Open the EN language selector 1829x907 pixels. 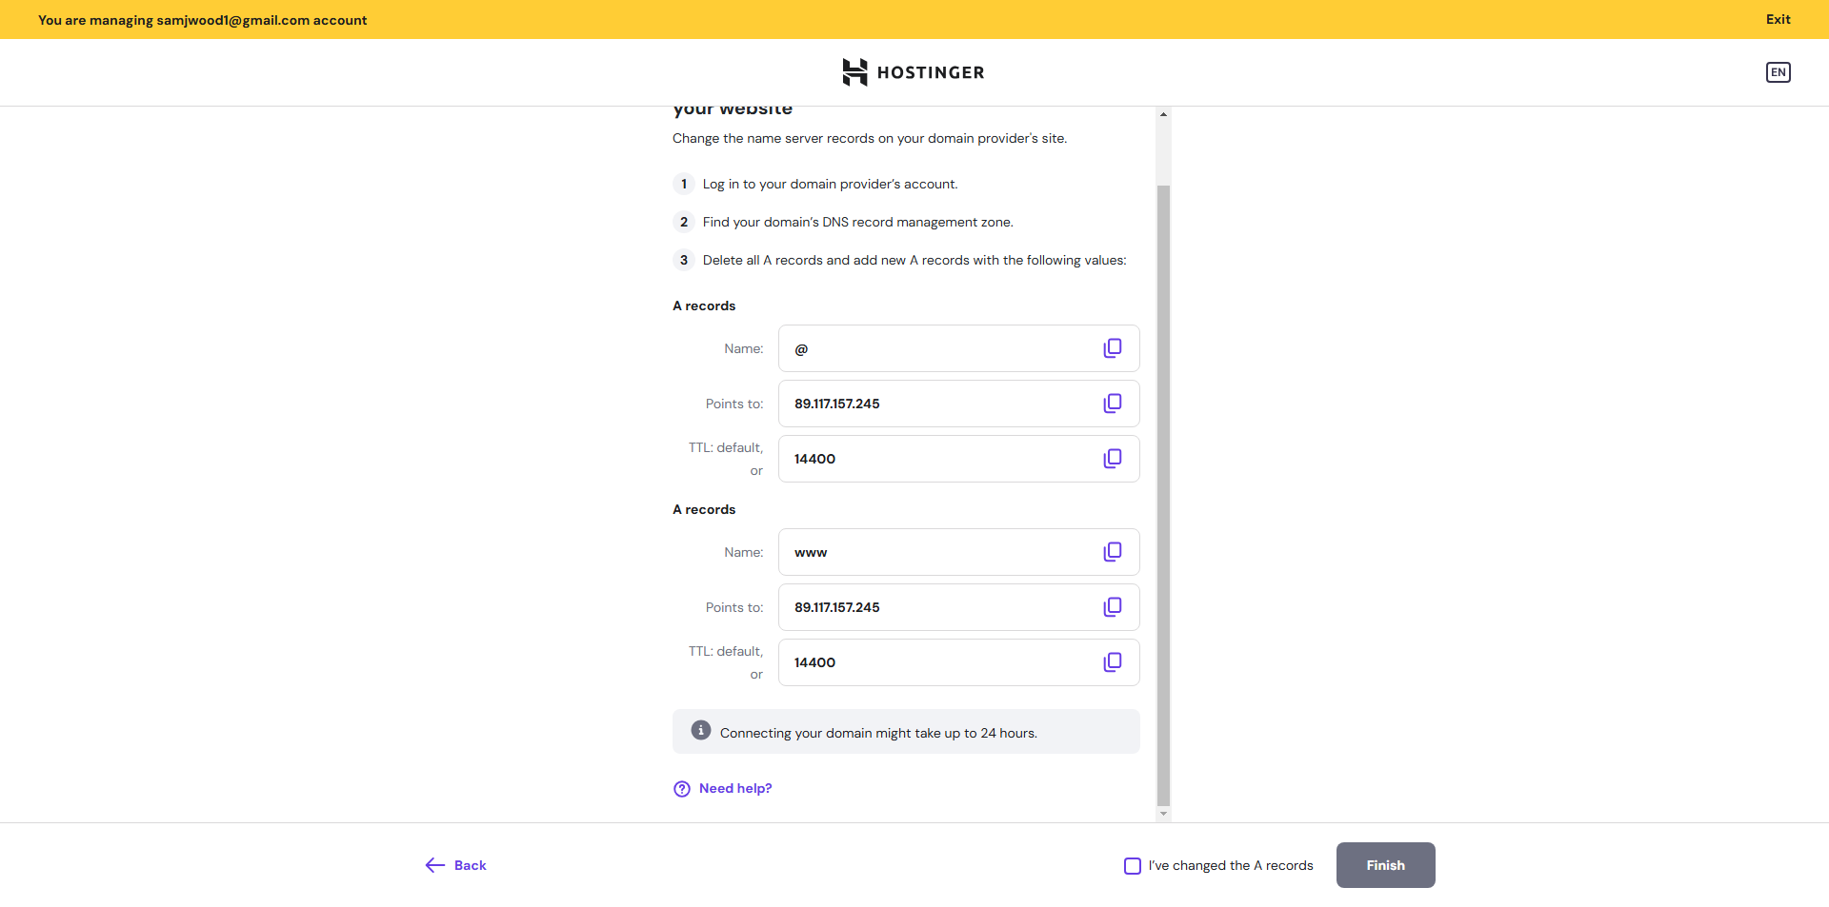1778,72
